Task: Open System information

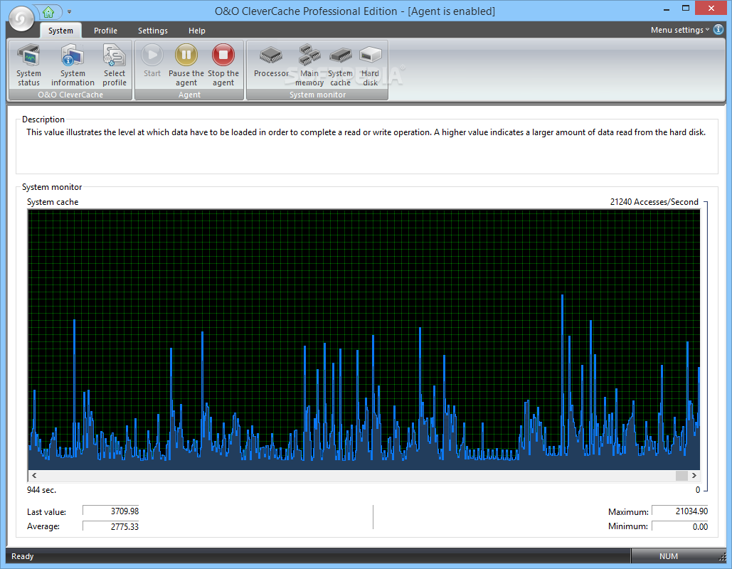Action: (73, 65)
